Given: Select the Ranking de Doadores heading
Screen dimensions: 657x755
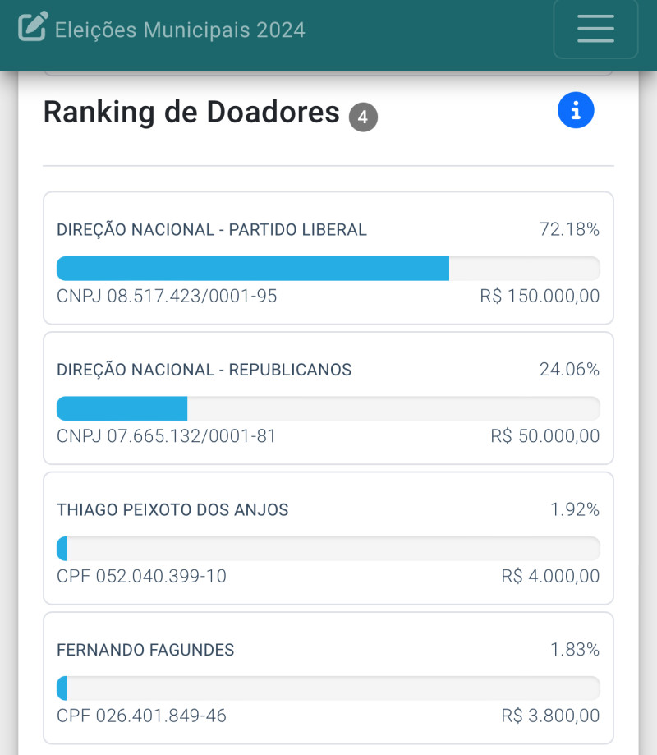Looking at the screenshot, I should [191, 112].
